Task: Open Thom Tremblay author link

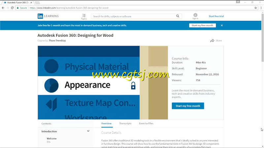Action: coord(57,40)
